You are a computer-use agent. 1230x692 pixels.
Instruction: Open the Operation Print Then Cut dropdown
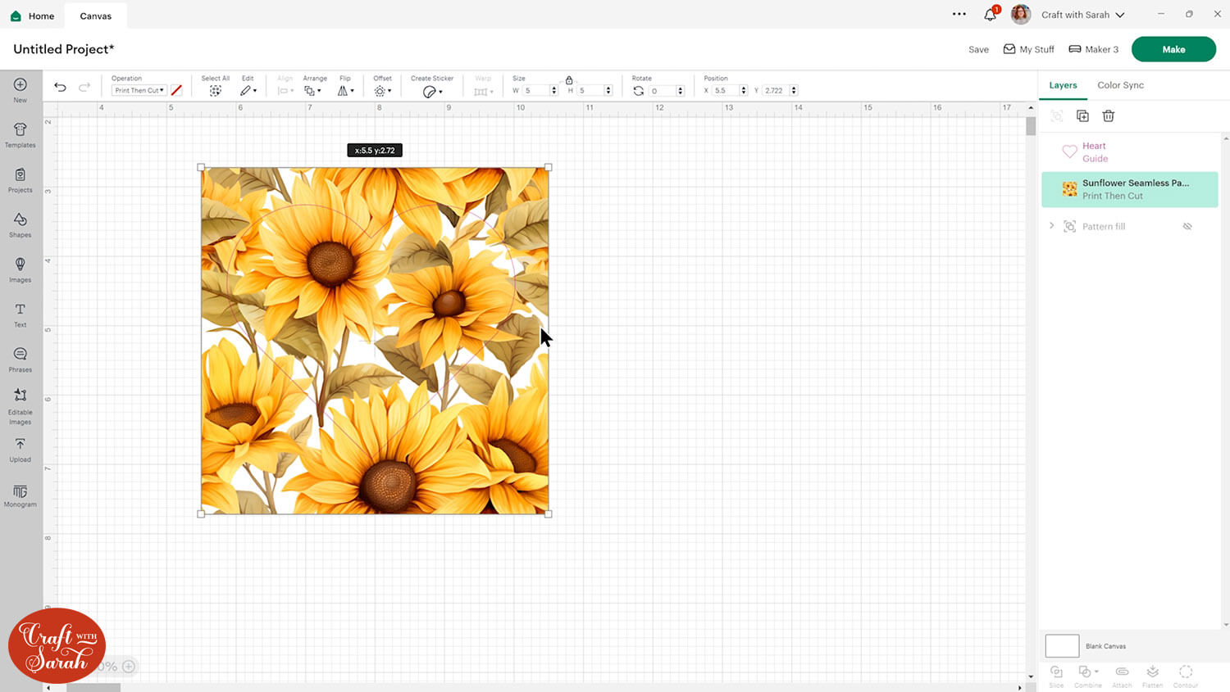point(139,91)
